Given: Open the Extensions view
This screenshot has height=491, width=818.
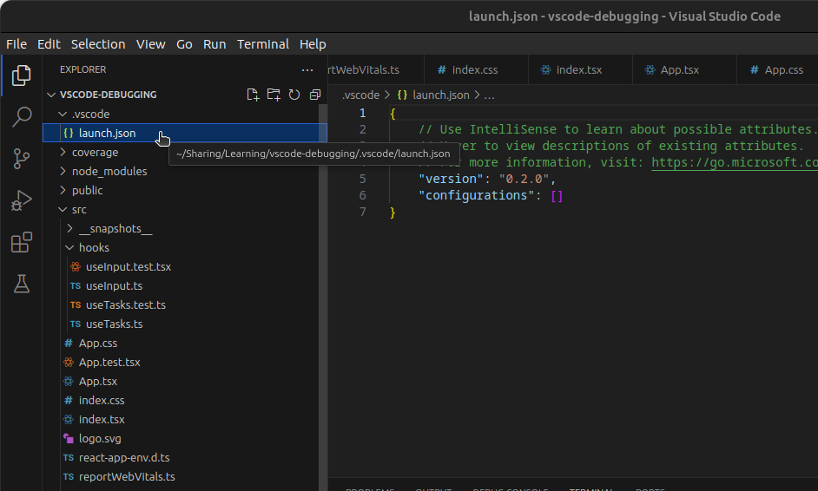Looking at the screenshot, I should click(22, 243).
